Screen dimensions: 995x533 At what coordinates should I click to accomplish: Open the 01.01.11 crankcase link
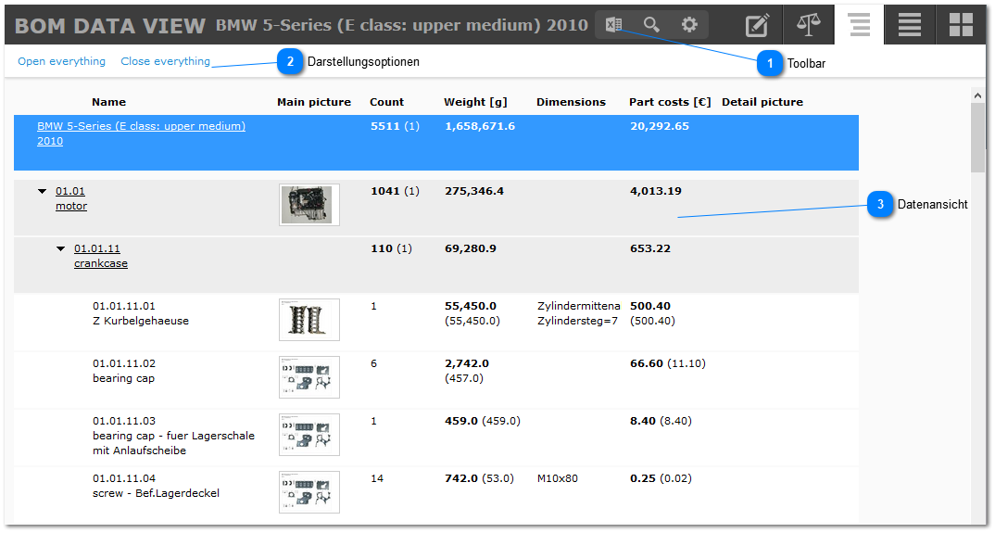[101, 256]
